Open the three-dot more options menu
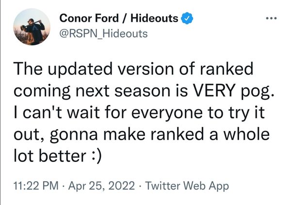The height and width of the screenshot is (205, 291). pos(271,18)
